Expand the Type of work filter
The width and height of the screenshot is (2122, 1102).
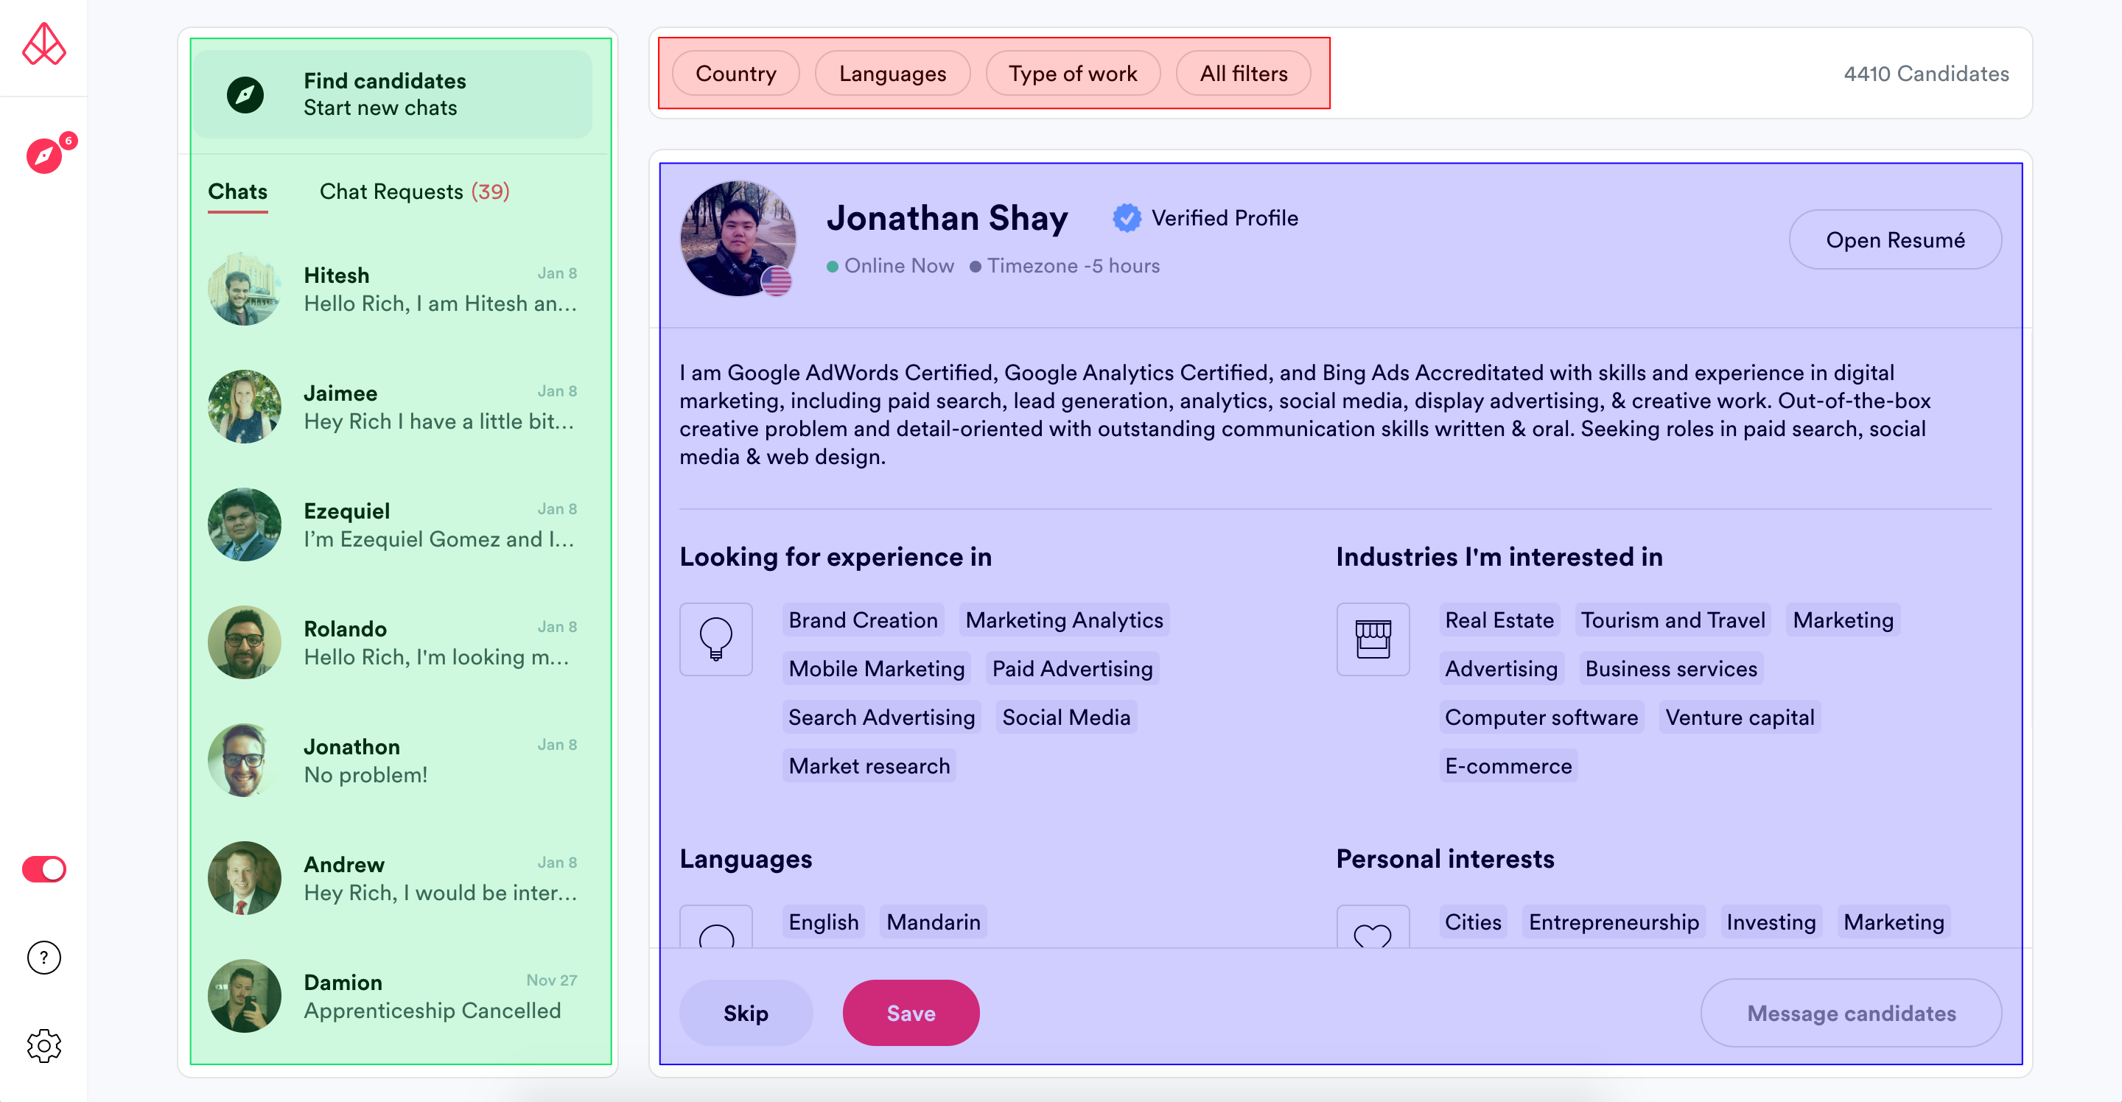pyautogui.click(x=1073, y=74)
